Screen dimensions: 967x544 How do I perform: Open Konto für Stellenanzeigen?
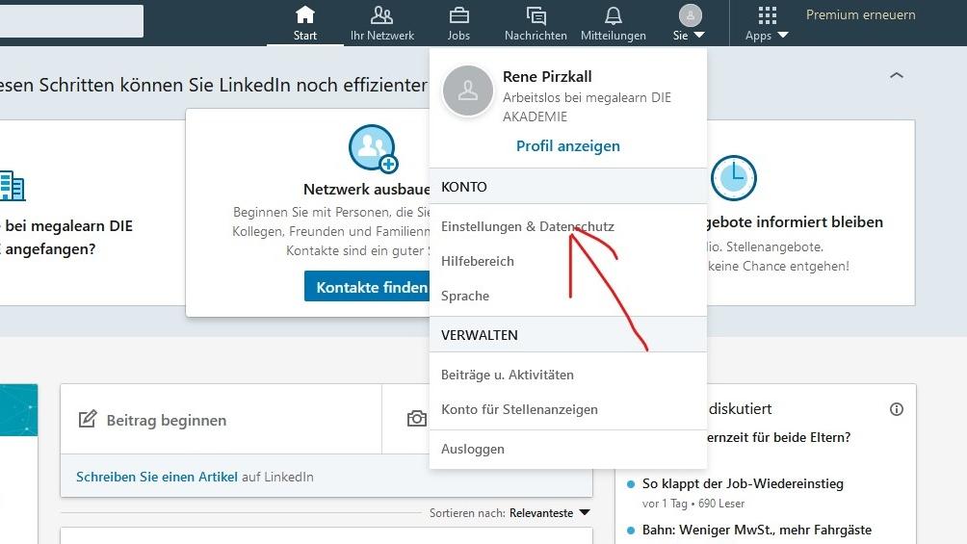[x=519, y=409]
